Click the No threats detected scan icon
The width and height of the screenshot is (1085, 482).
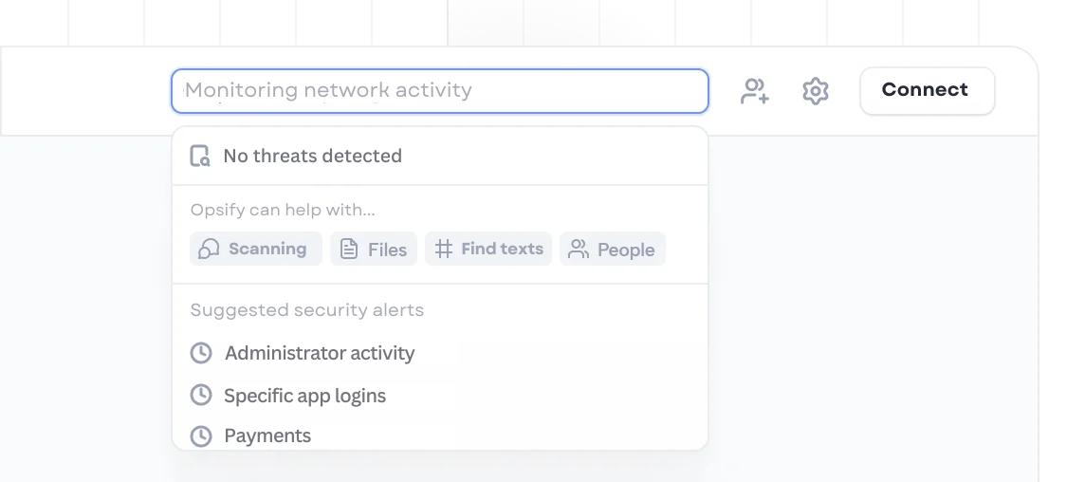[x=200, y=157]
